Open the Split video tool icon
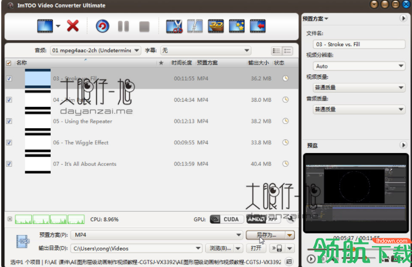 click(195, 26)
